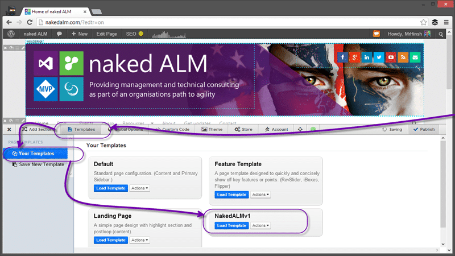Click the Publish button
455x256 pixels.
coord(424,129)
